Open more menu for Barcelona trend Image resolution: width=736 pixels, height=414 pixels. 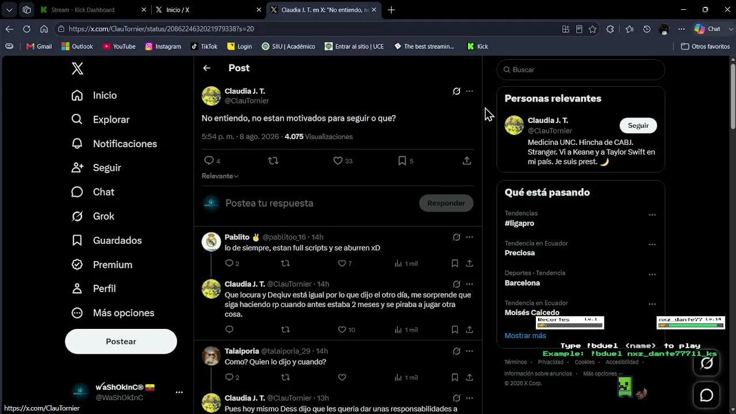click(x=652, y=274)
